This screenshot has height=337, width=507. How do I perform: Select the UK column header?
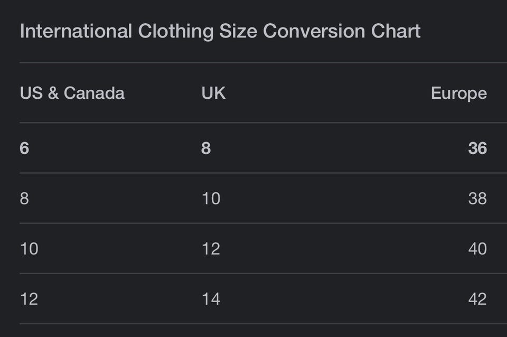coord(213,93)
